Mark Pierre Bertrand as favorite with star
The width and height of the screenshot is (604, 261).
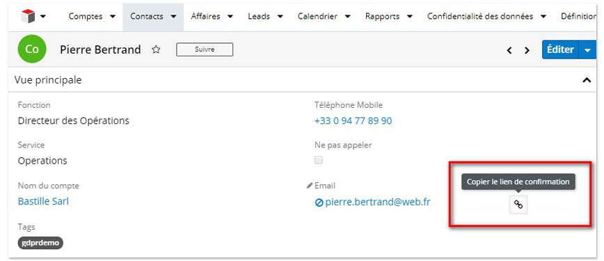156,49
